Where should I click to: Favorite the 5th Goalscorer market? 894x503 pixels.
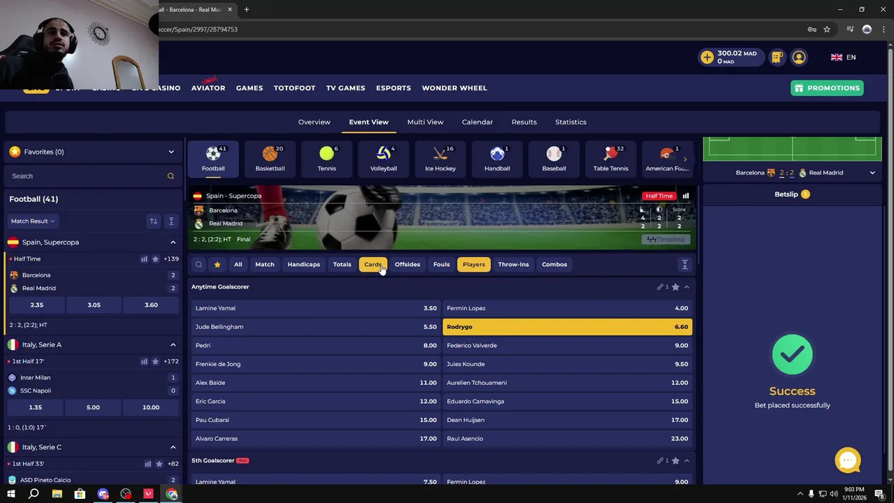(x=675, y=461)
